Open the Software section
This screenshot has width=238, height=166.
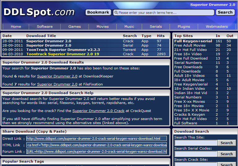pos(45,27)
